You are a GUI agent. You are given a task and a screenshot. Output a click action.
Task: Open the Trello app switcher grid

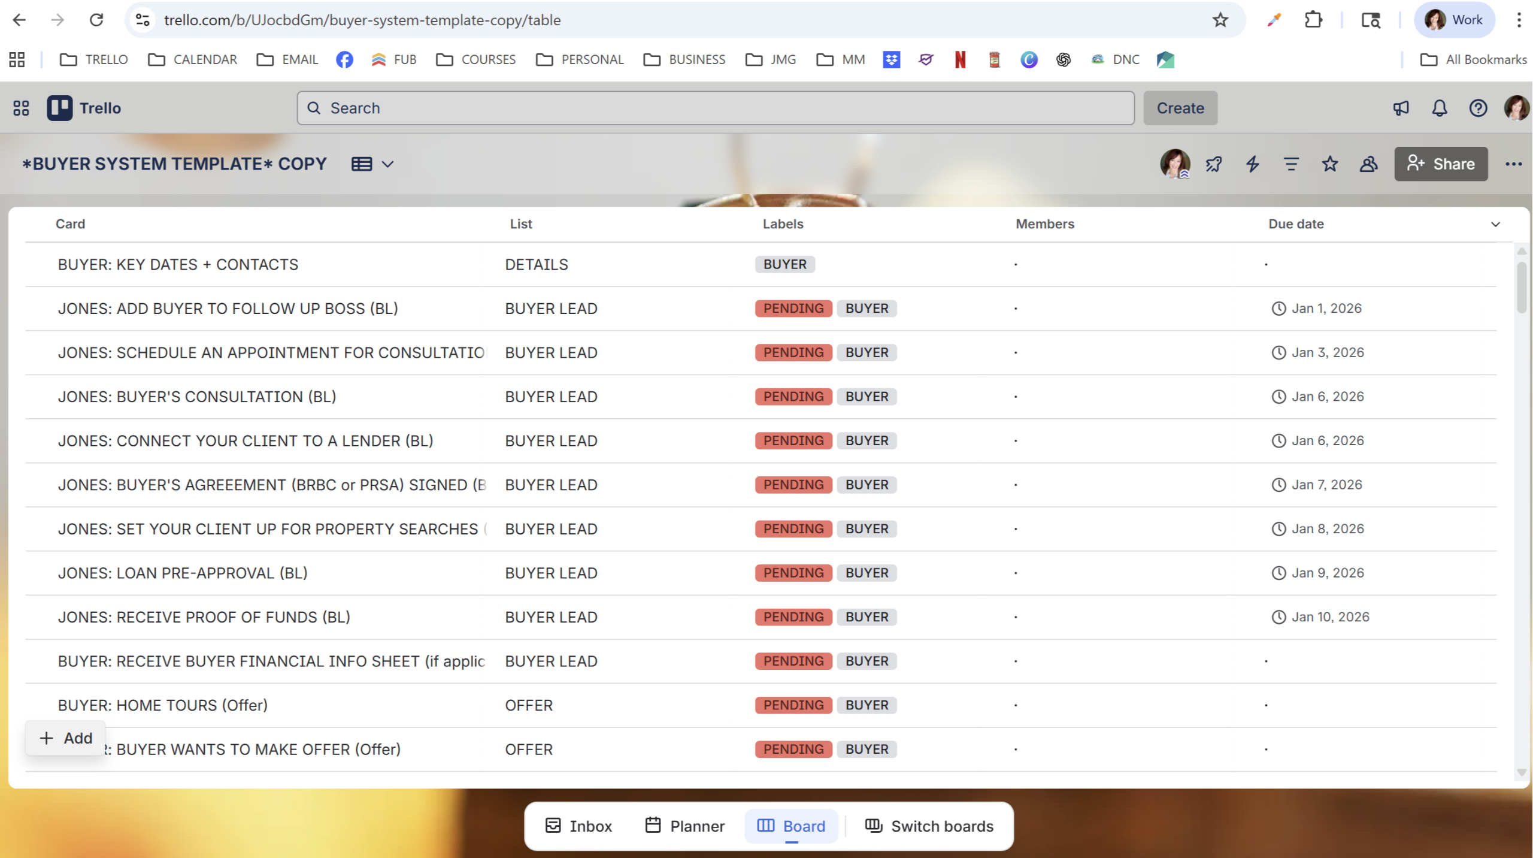[21, 108]
